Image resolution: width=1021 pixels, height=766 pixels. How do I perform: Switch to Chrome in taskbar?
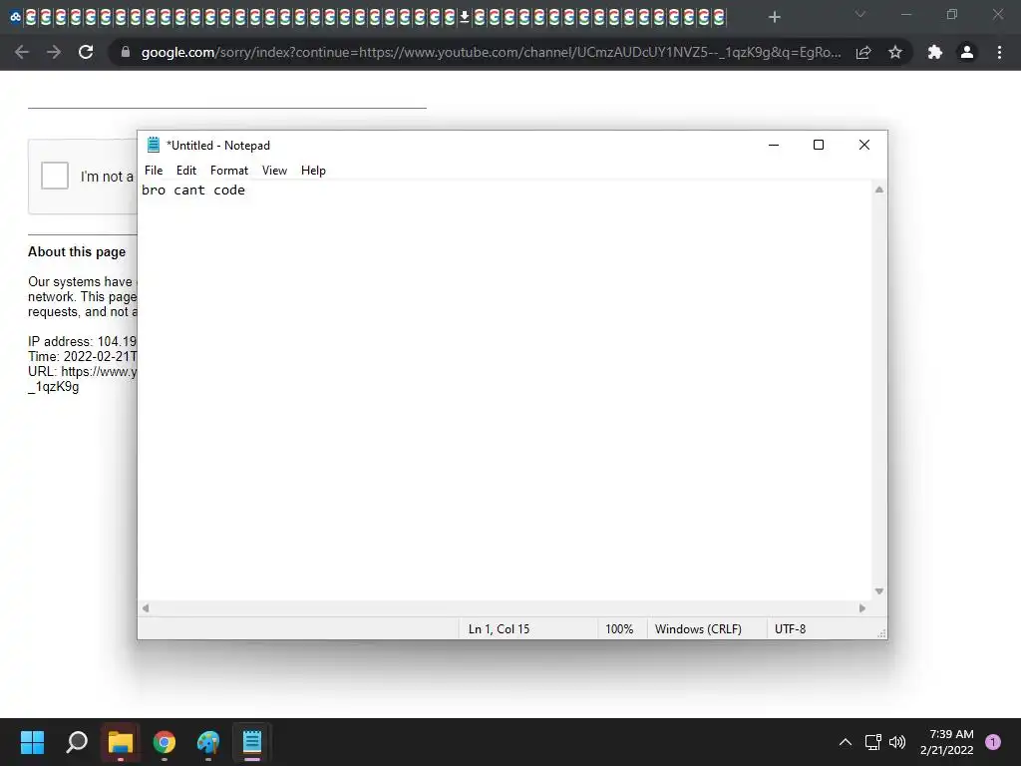pyautogui.click(x=165, y=742)
